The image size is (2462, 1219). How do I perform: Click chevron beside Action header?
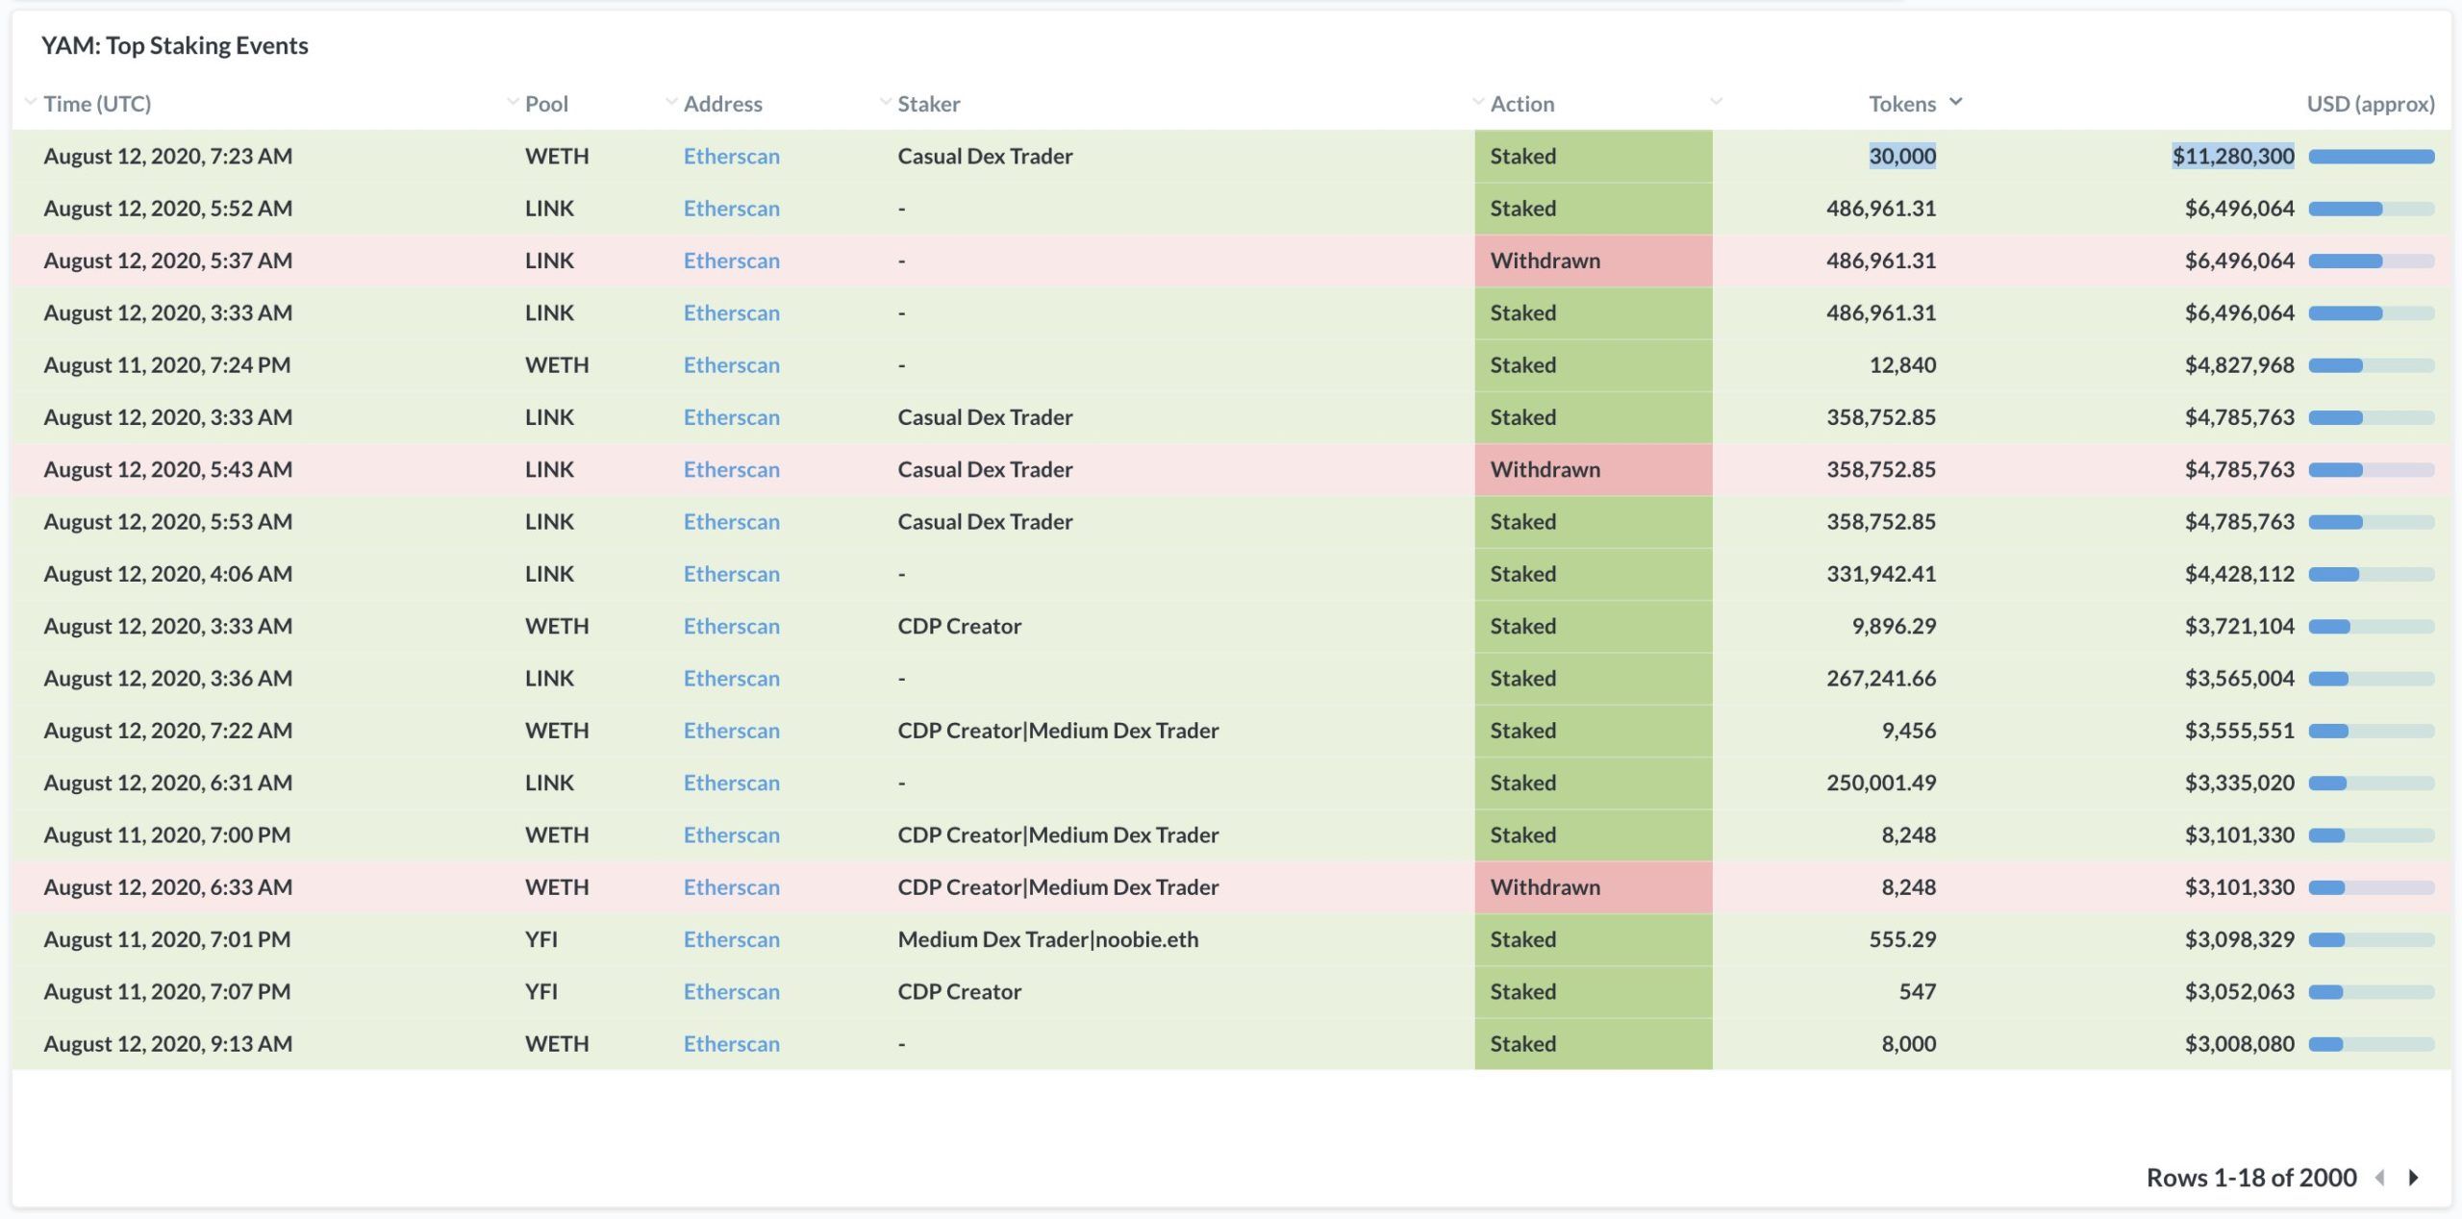[1477, 102]
